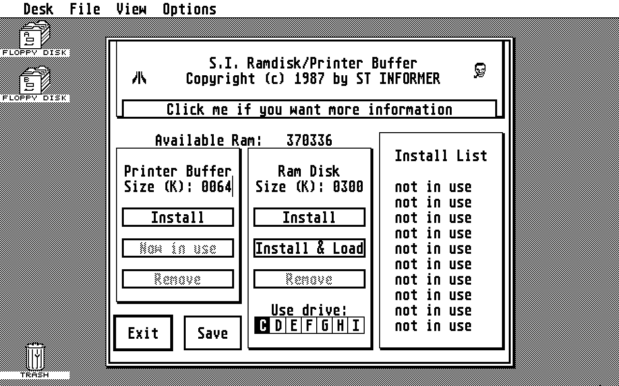Click the Atari logo icon

click(139, 78)
